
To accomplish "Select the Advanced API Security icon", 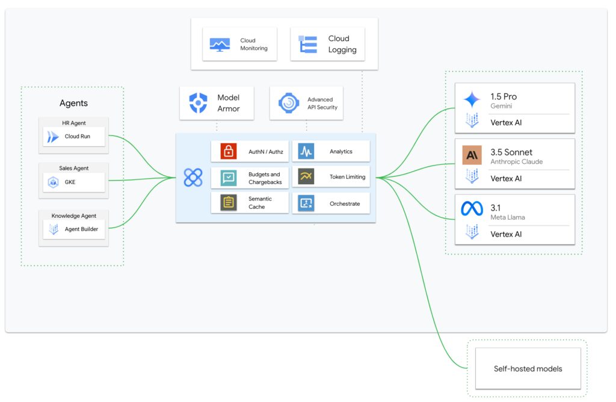I will point(289,102).
